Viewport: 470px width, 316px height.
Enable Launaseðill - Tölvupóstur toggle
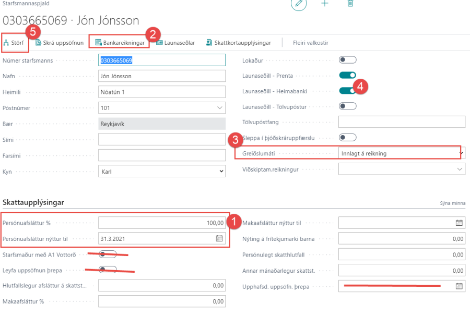(x=348, y=106)
